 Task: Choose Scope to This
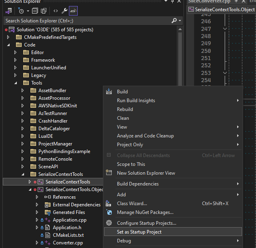[x=173, y=164]
